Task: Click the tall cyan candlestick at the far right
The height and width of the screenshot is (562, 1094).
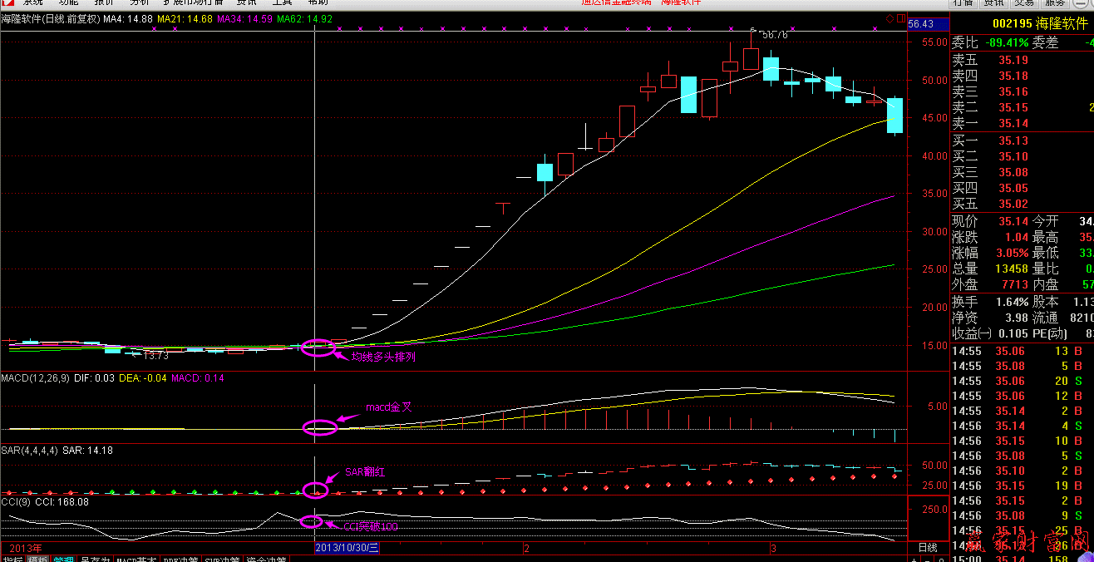Action: click(894, 116)
